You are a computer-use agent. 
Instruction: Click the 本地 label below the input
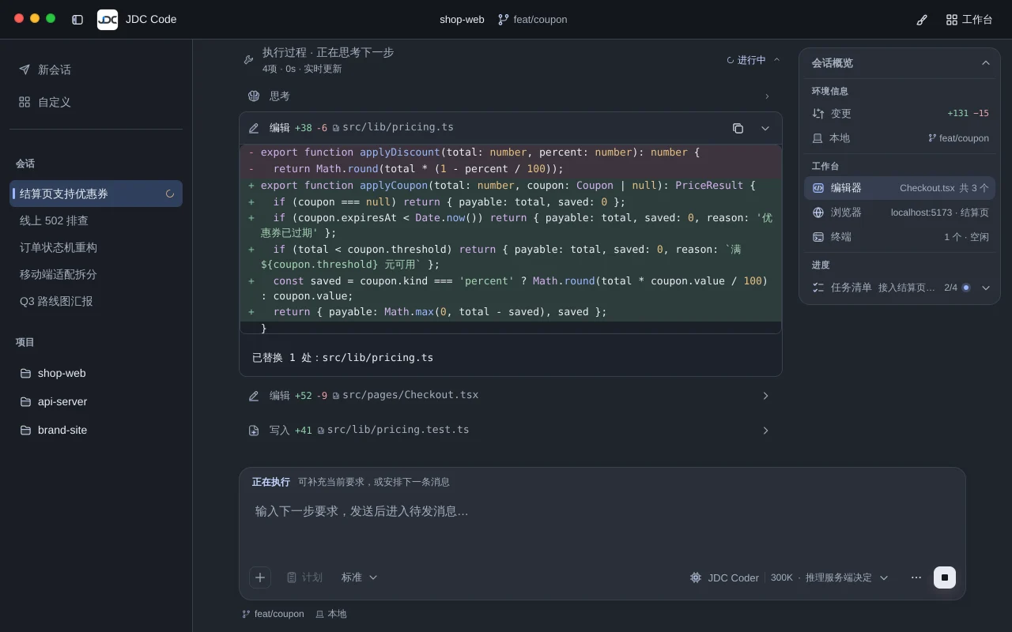[x=330, y=614]
